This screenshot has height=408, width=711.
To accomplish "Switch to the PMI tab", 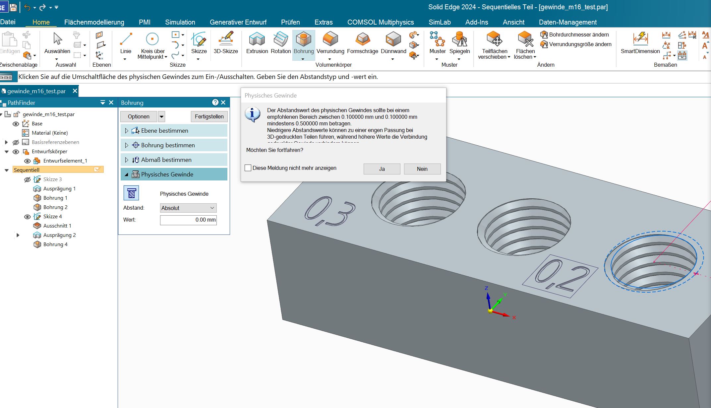I will click(x=145, y=22).
